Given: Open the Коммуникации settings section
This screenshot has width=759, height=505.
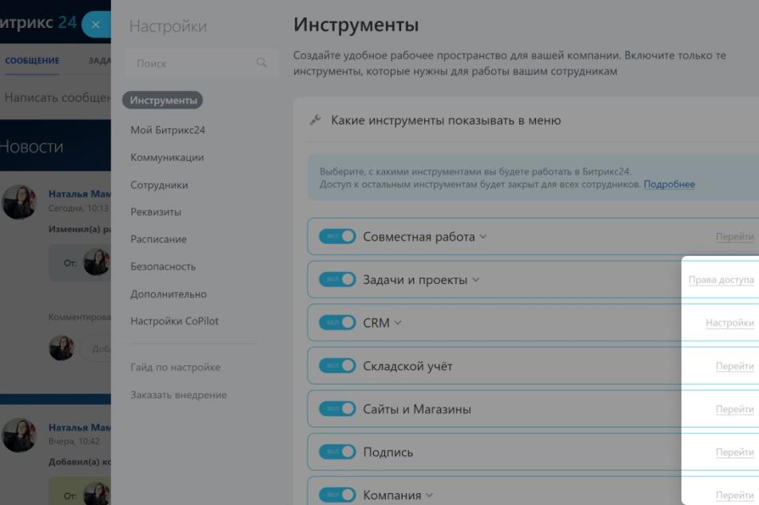Looking at the screenshot, I should click(167, 157).
